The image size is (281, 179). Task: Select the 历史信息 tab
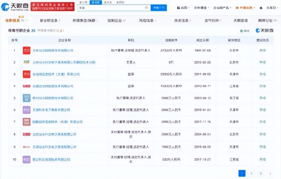tap(182, 21)
